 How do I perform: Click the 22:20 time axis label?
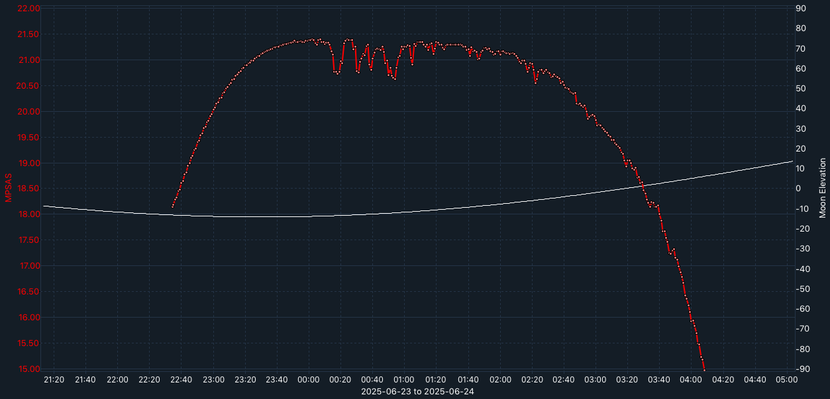point(149,380)
